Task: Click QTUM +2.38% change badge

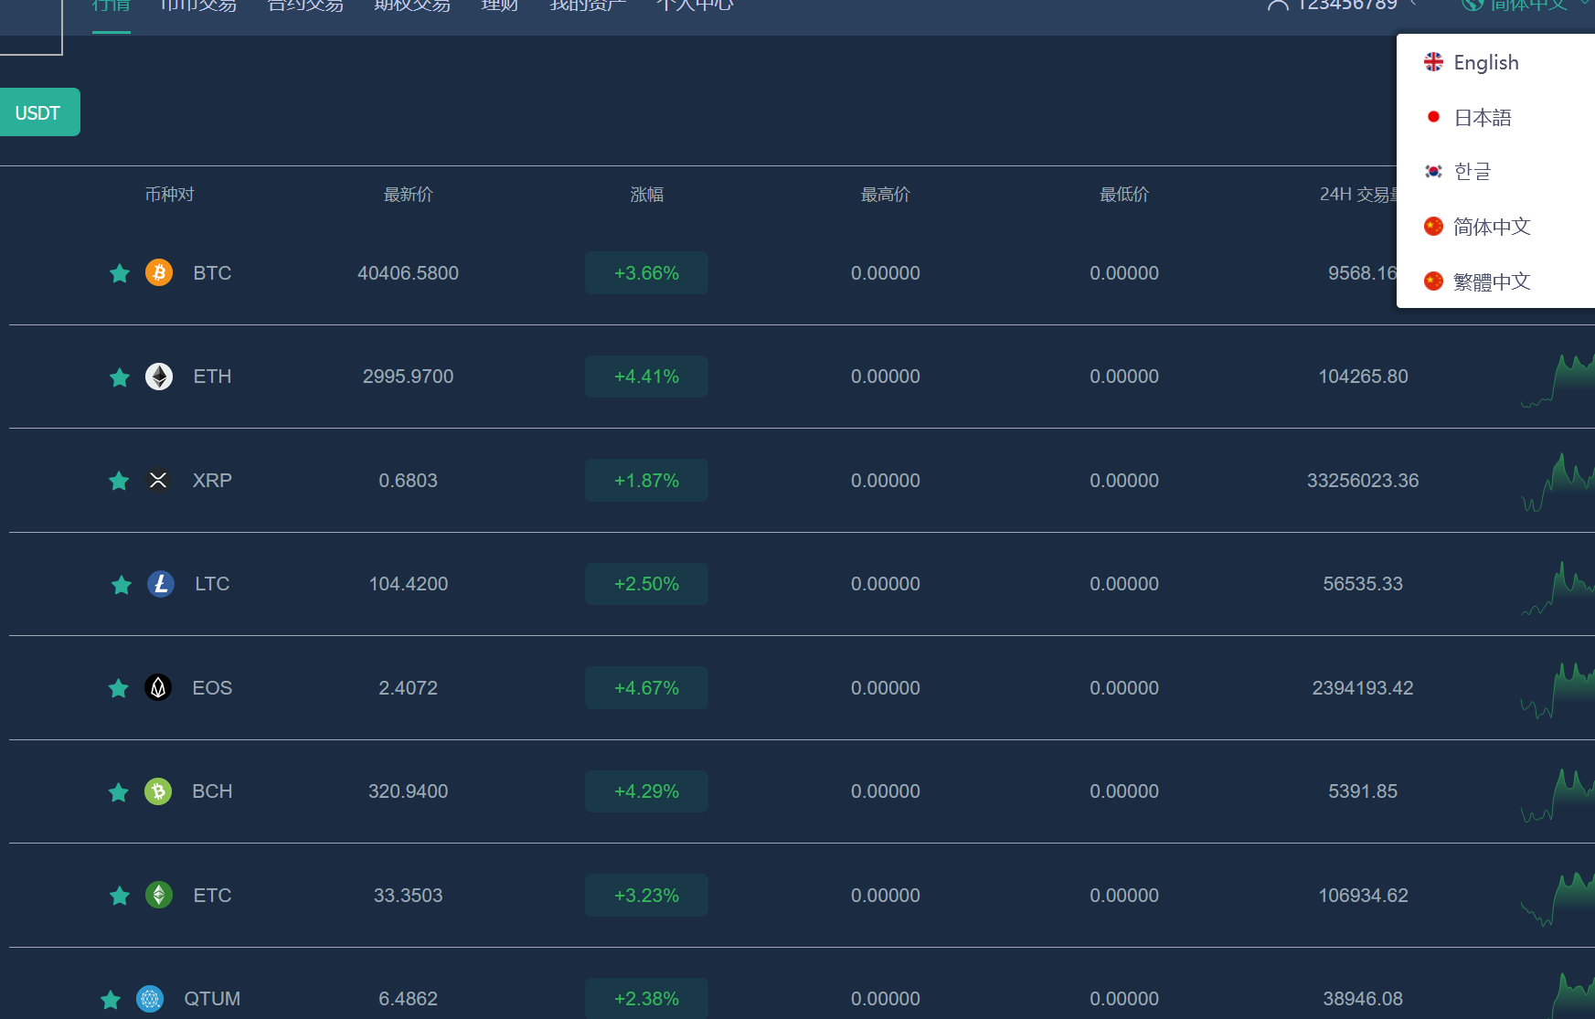Action: pos(646,999)
